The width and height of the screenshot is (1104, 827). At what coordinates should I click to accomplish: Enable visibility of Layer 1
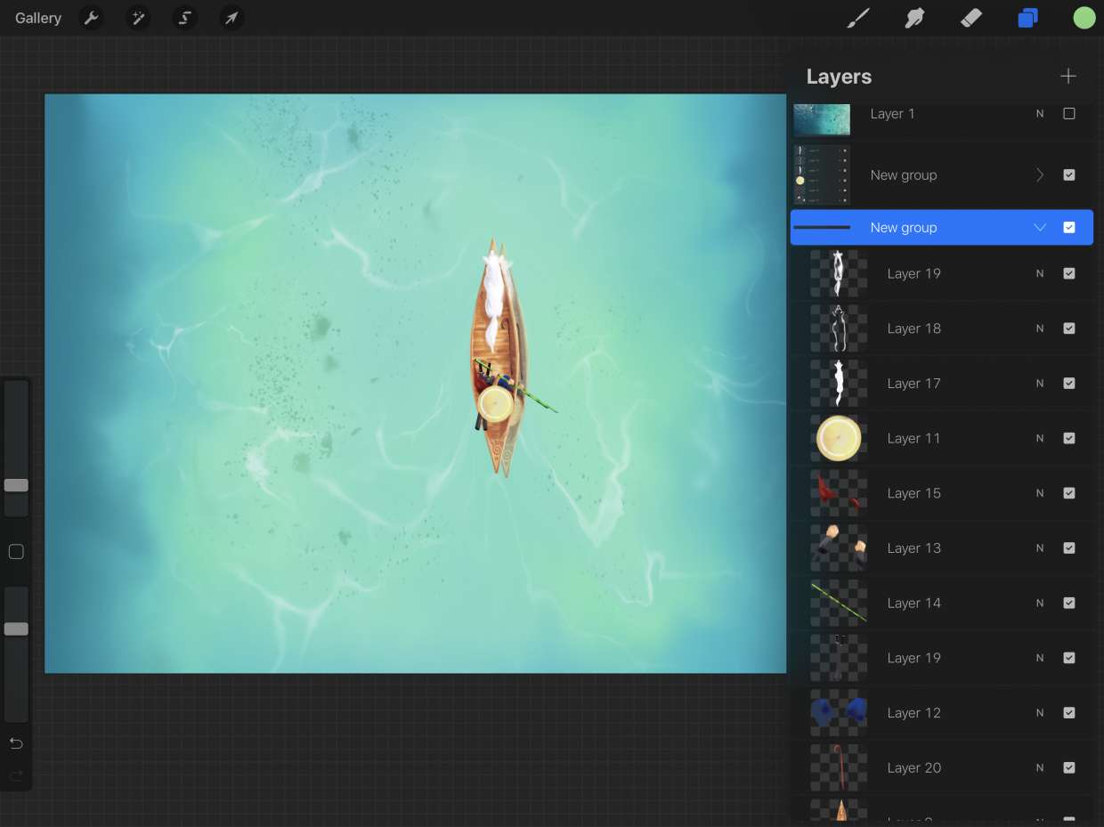pos(1069,114)
